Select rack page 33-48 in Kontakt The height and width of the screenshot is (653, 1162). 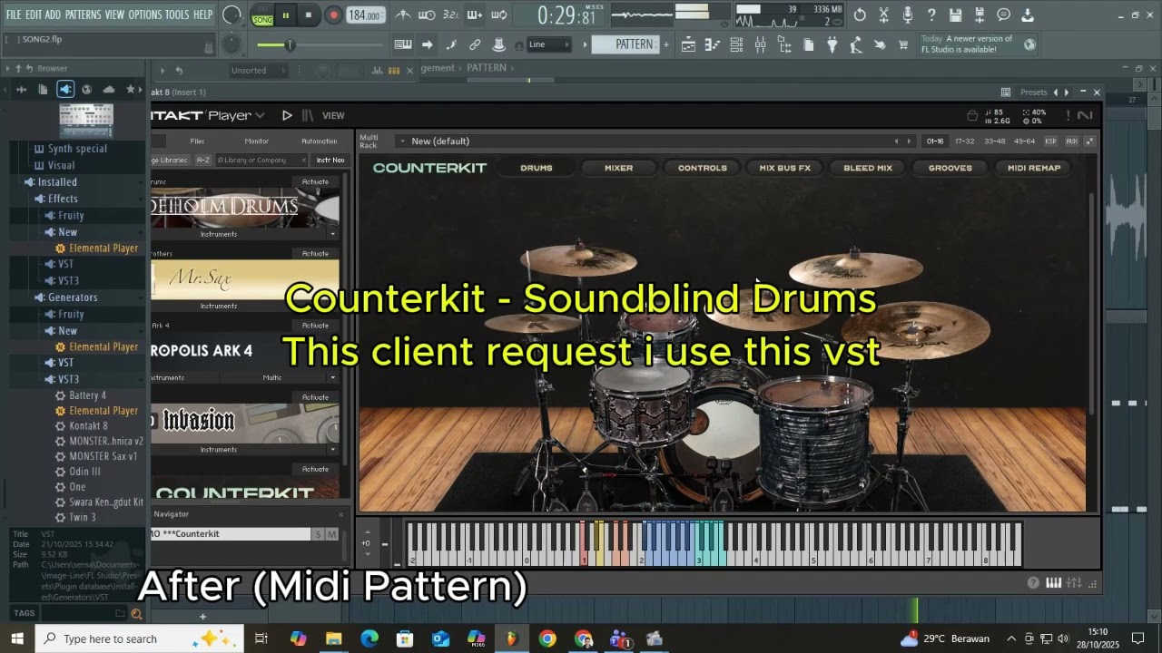(995, 141)
